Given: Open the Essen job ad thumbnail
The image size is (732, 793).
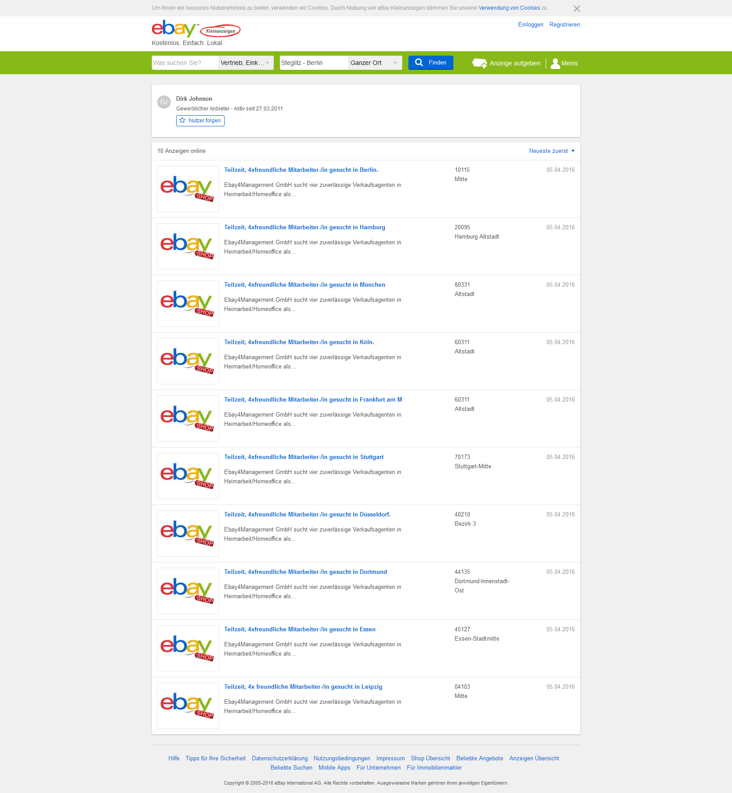Looking at the screenshot, I should coord(188,648).
